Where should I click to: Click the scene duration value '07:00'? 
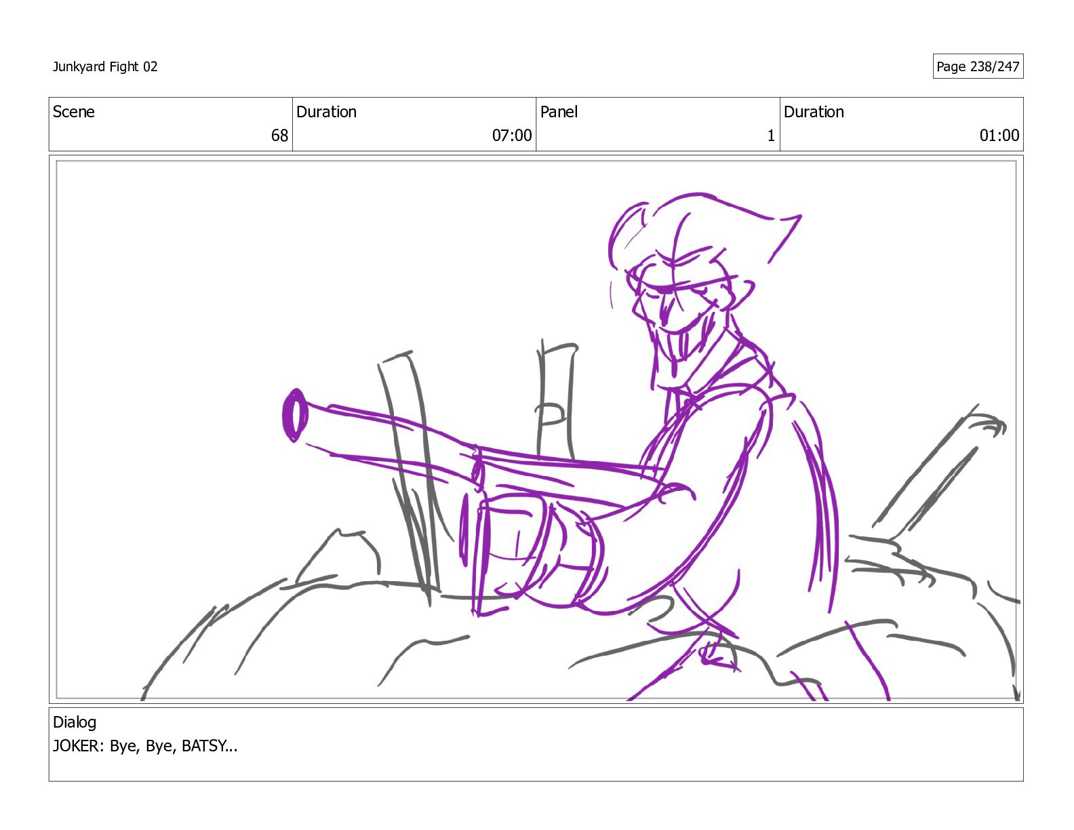click(512, 136)
